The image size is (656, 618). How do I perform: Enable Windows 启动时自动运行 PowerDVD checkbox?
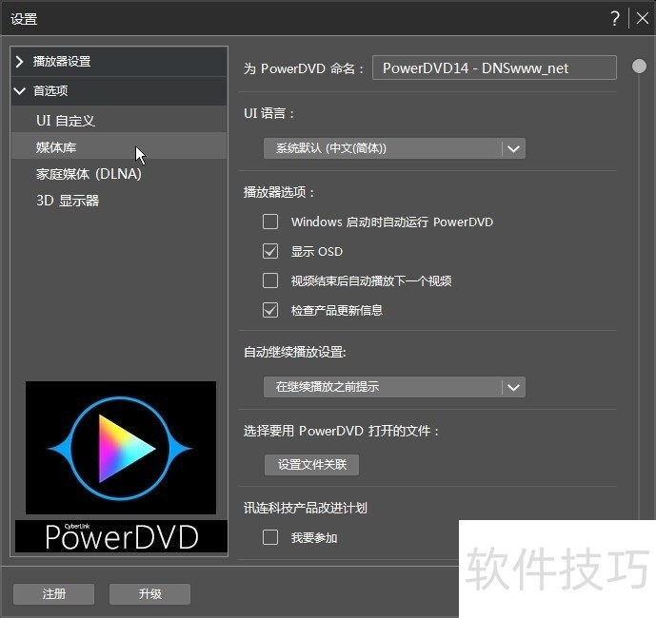tap(270, 222)
